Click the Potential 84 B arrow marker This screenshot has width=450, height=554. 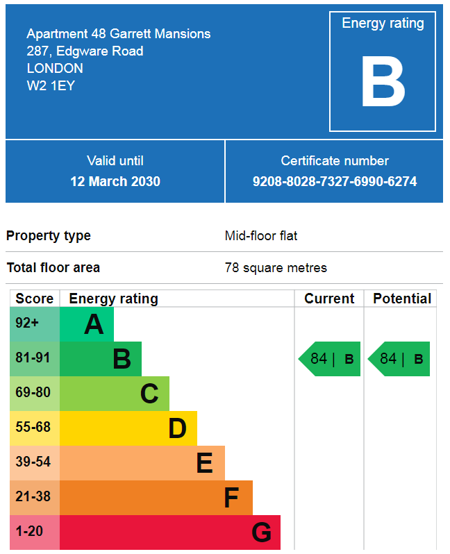click(399, 359)
